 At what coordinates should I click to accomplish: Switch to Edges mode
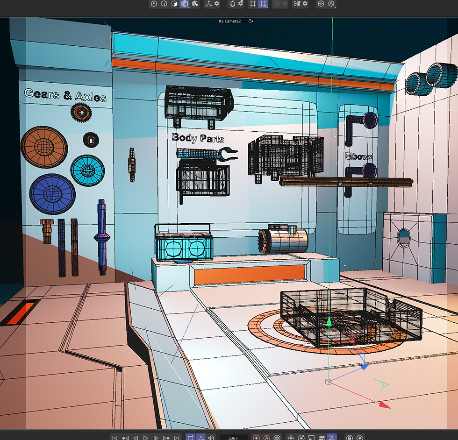pos(164,4)
